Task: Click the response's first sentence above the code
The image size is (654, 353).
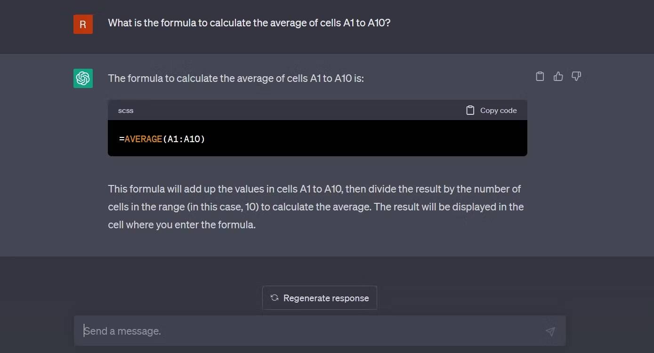Action: point(235,78)
